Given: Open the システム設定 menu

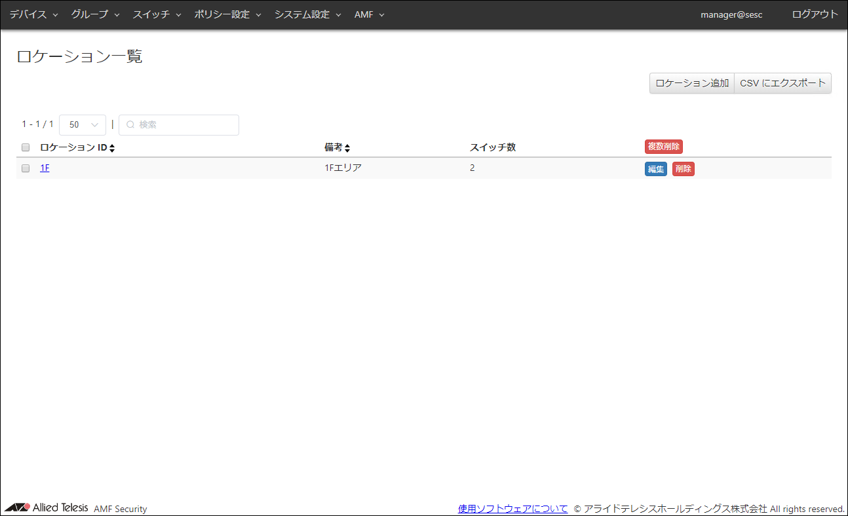Looking at the screenshot, I should (307, 14).
